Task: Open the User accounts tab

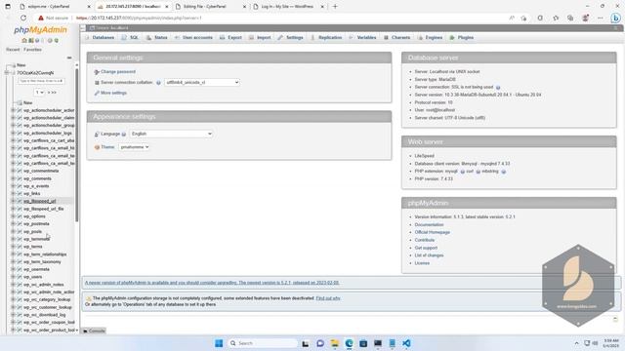Action: point(193,37)
